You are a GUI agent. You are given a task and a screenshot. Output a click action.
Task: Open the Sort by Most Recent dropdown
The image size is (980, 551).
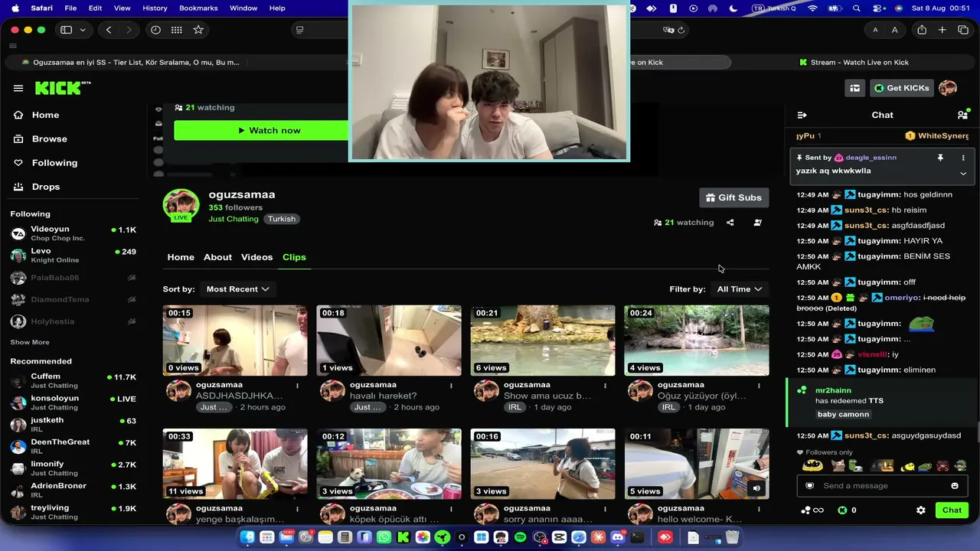pyautogui.click(x=238, y=289)
